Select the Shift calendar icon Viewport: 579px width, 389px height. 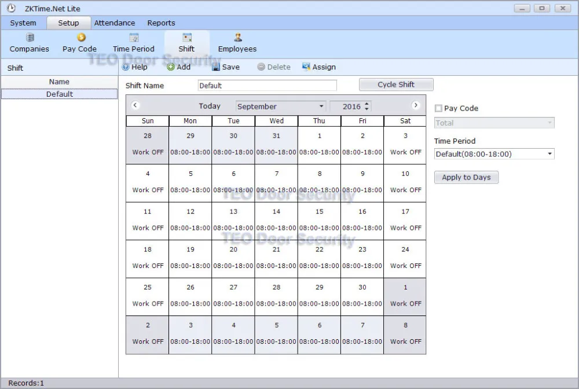(x=187, y=43)
